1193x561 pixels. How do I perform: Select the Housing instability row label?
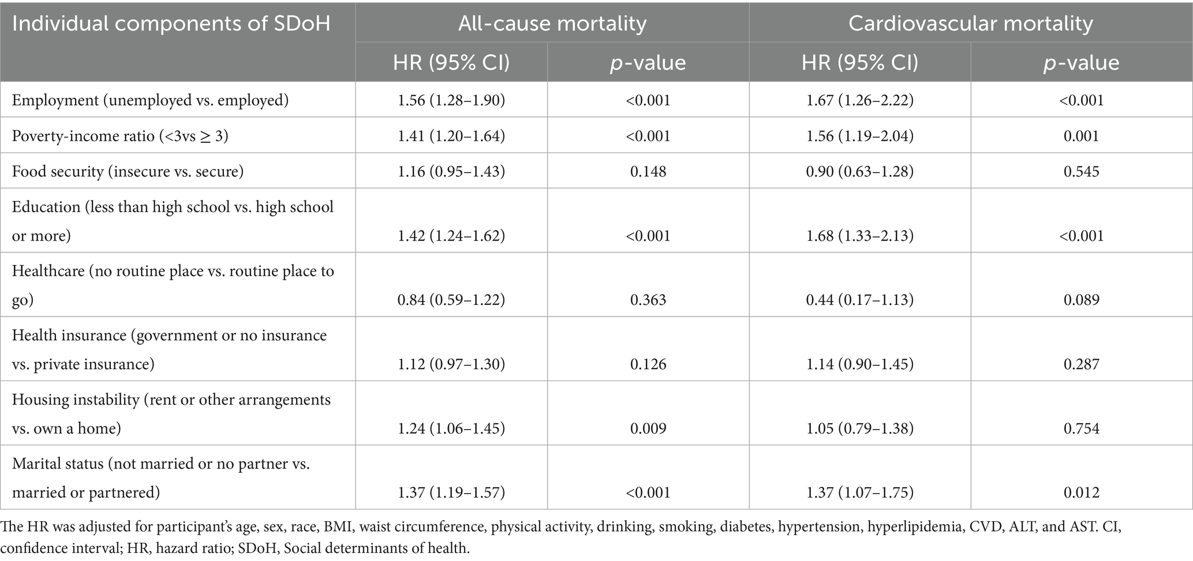(171, 413)
